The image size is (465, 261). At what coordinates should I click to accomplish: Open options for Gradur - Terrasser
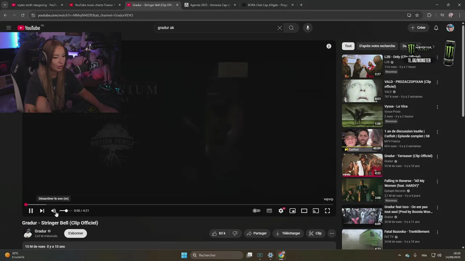pyautogui.click(x=437, y=157)
